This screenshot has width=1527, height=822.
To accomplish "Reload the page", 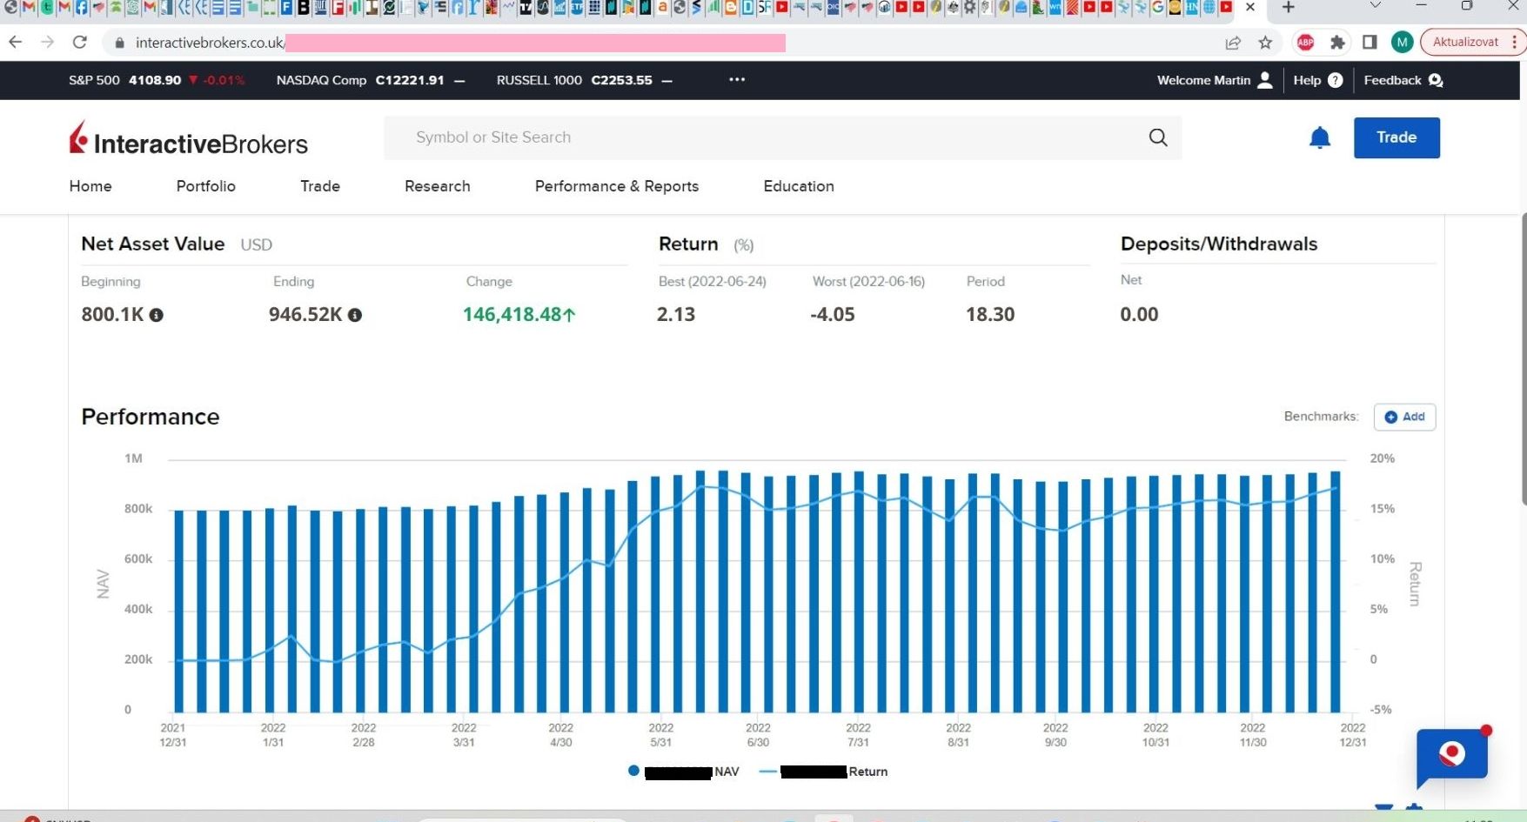I will (x=80, y=42).
